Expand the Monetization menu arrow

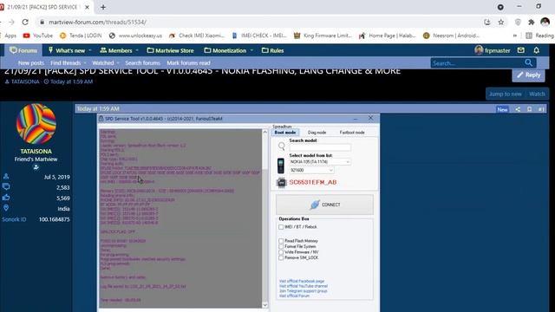[x=251, y=50]
